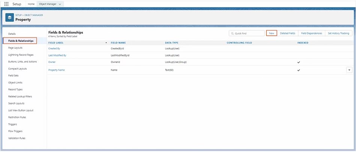The image size is (356, 152).
Task: Open List View Button Layout
Action: pyautogui.click(x=21, y=110)
